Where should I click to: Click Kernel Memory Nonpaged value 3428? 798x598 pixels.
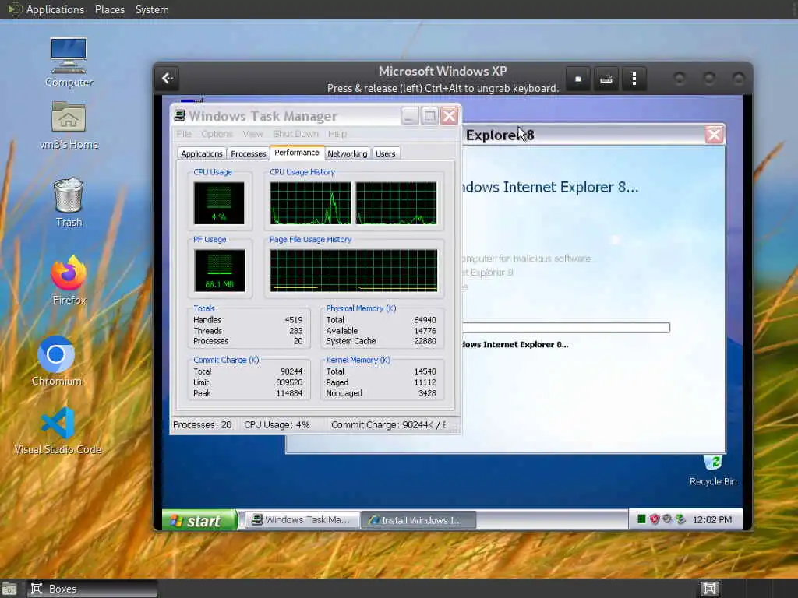[x=427, y=393]
